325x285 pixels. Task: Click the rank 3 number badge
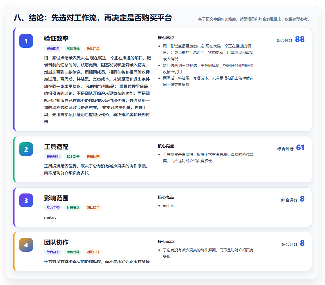(26, 200)
